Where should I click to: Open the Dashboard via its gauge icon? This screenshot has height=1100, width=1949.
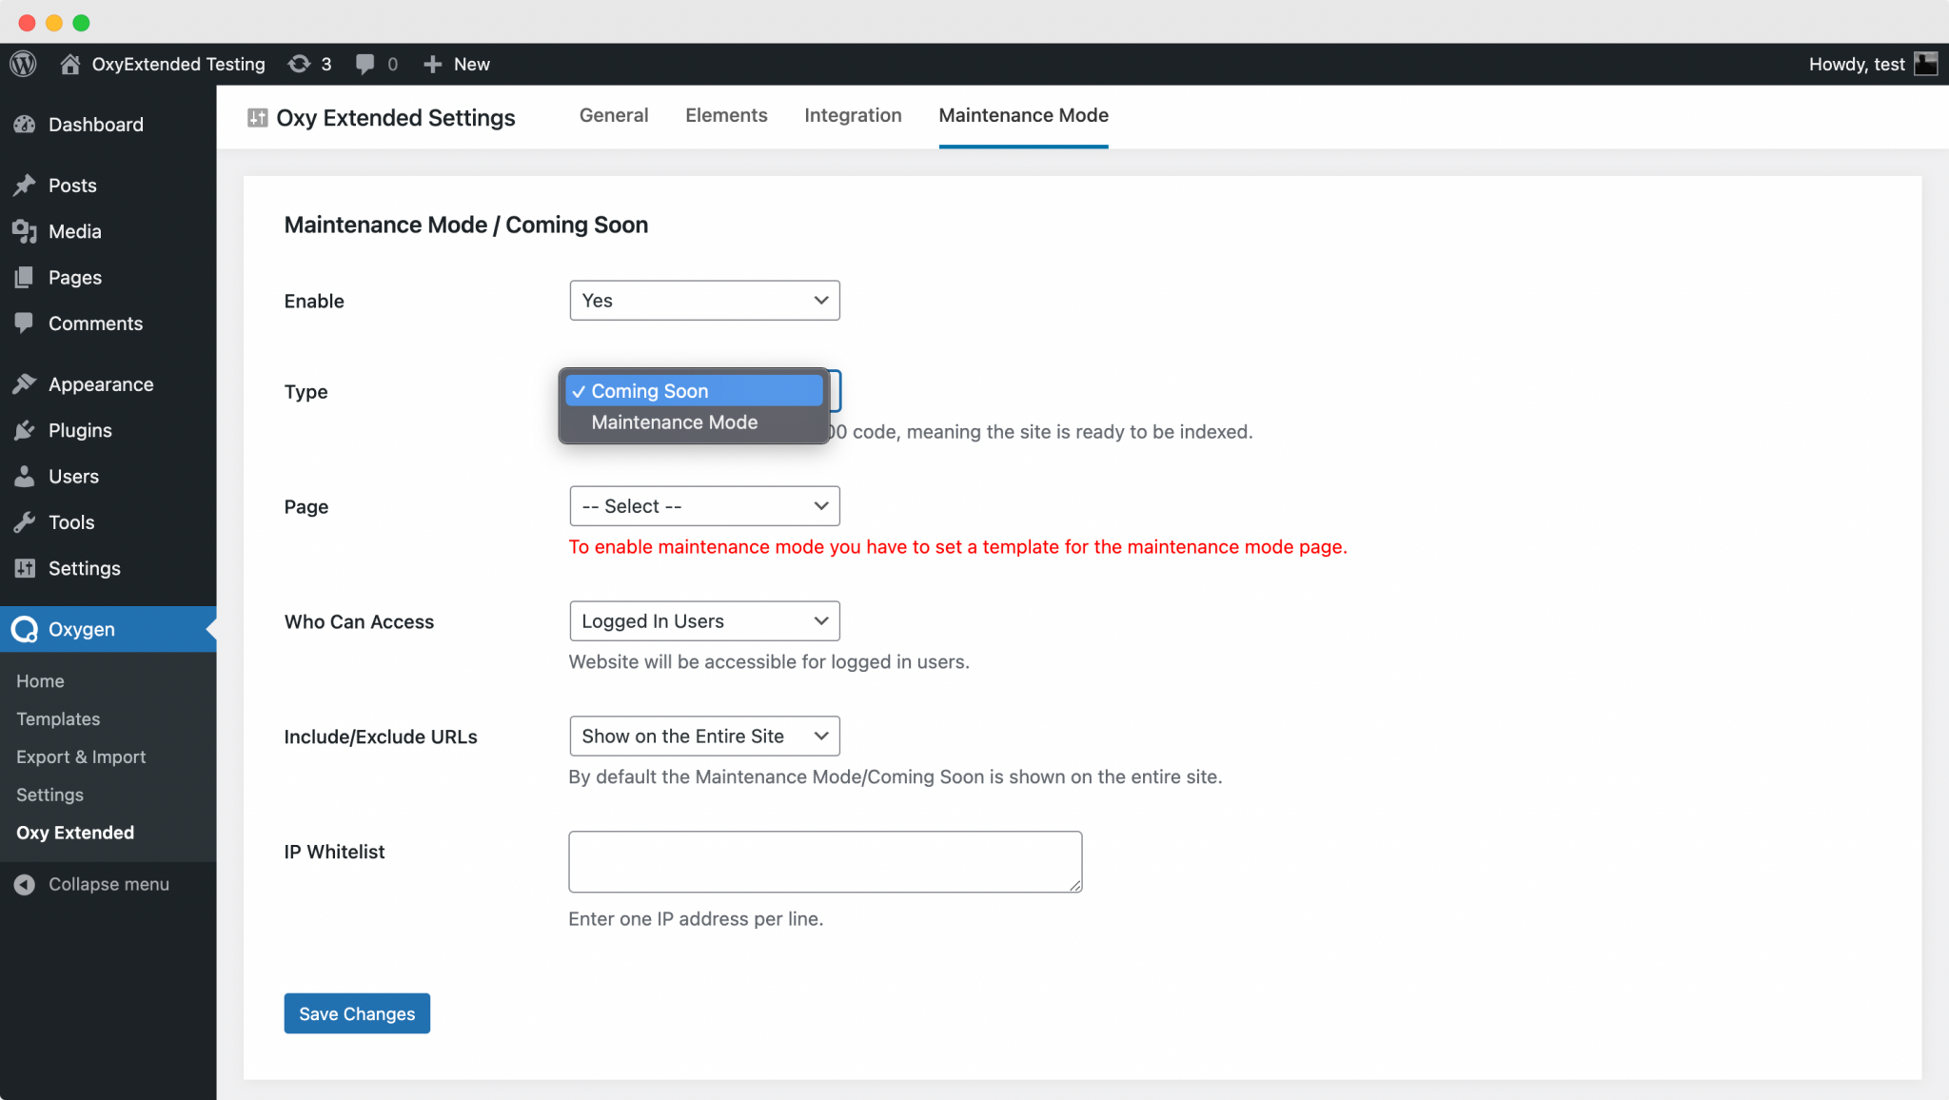click(x=25, y=124)
